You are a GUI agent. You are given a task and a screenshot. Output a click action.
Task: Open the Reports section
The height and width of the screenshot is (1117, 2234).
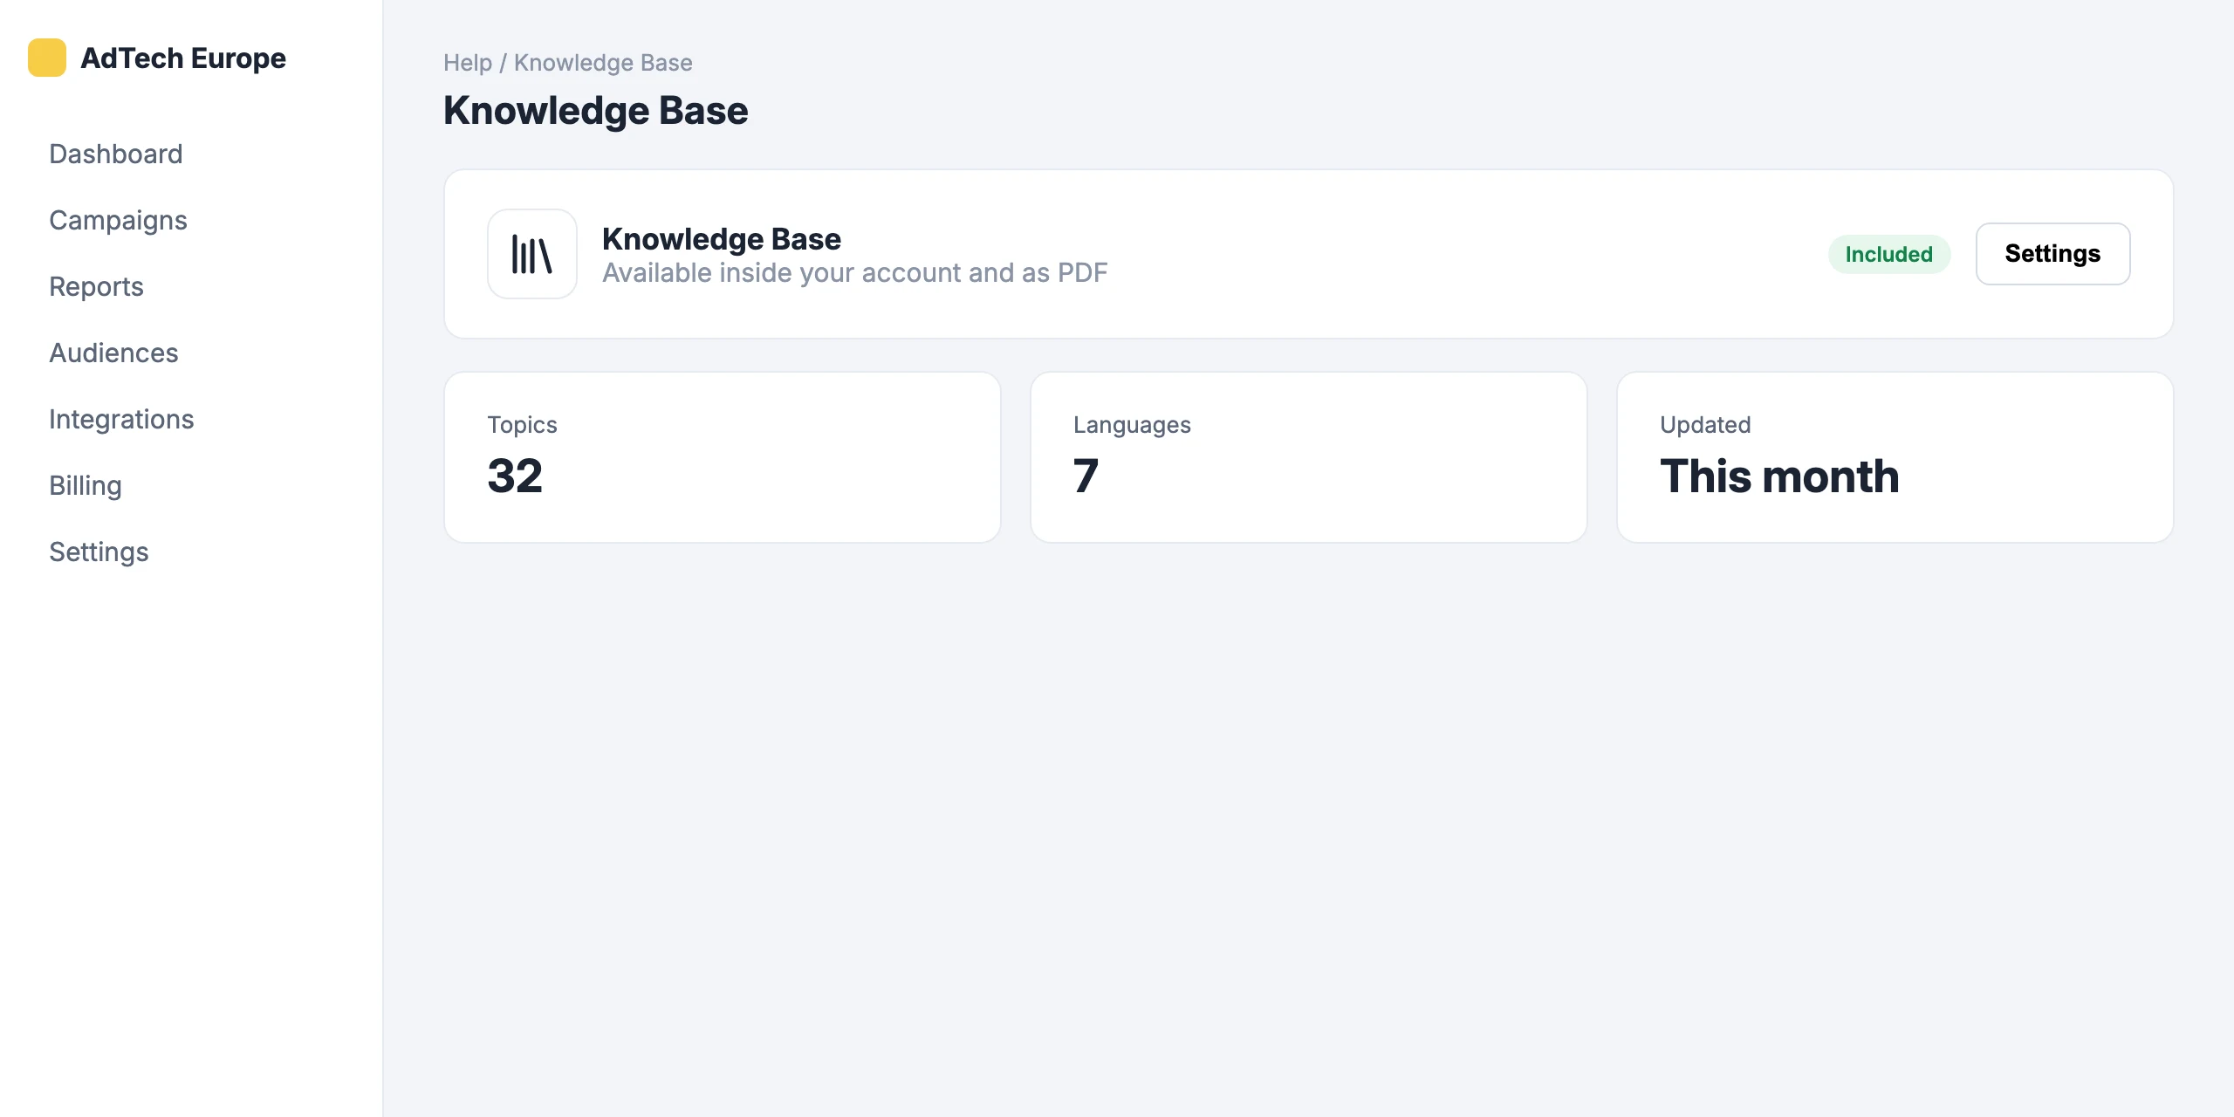tap(96, 286)
